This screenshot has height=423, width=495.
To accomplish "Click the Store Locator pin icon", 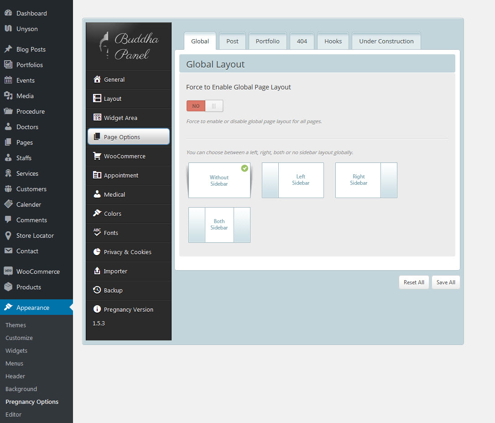I will (x=8, y=235).
